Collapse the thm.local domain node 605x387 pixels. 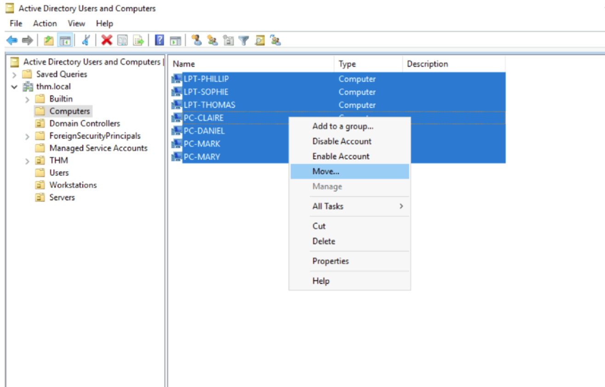(x=15, y=87)
